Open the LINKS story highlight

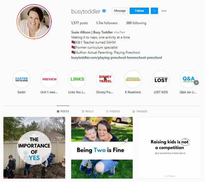(77, 79)
